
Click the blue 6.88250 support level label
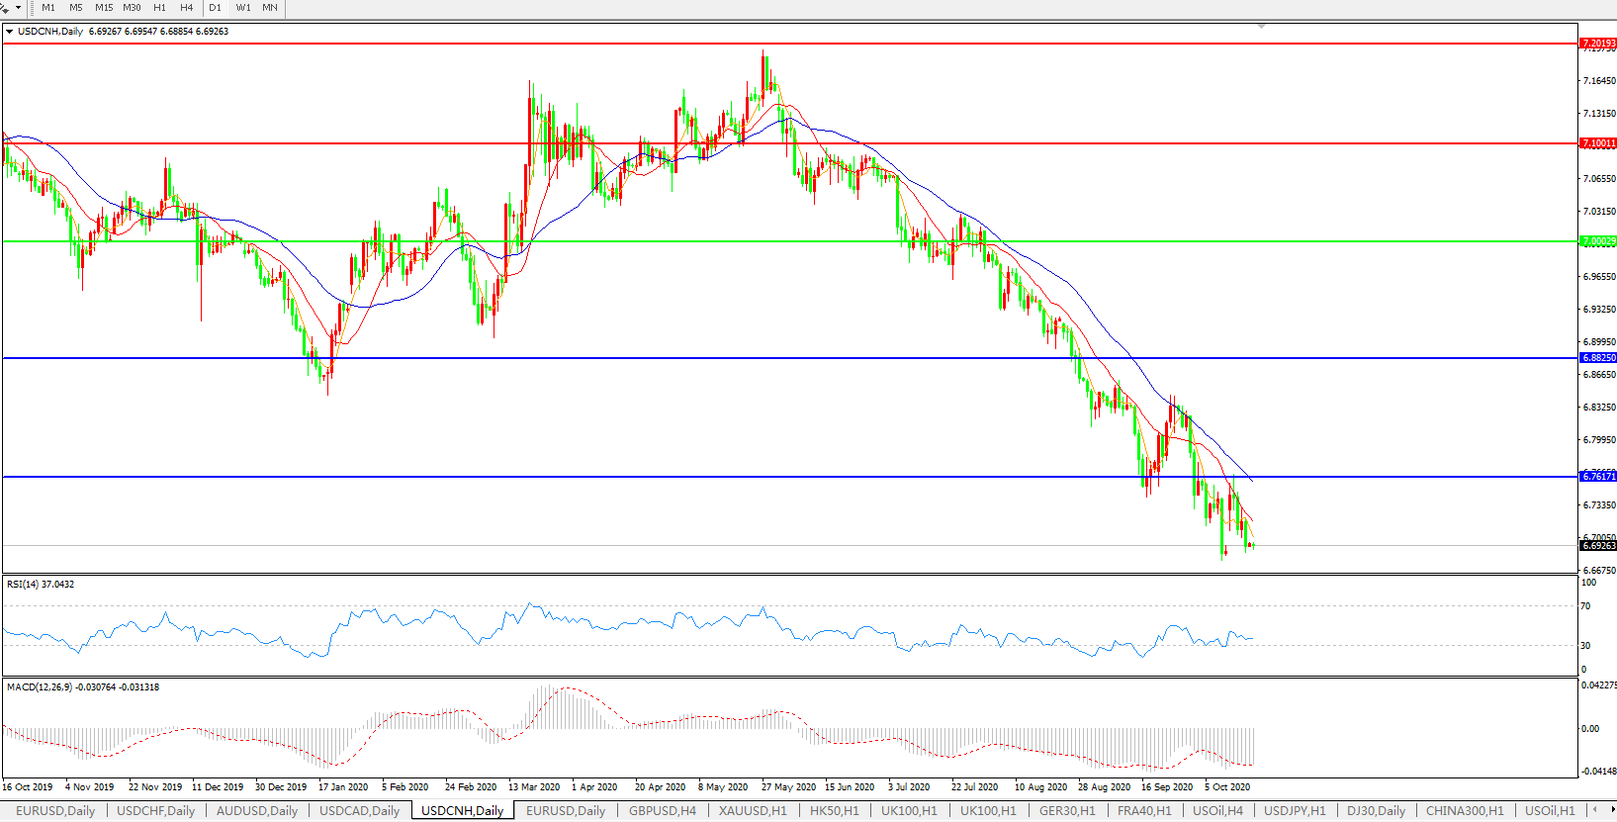pos(1598,358)
